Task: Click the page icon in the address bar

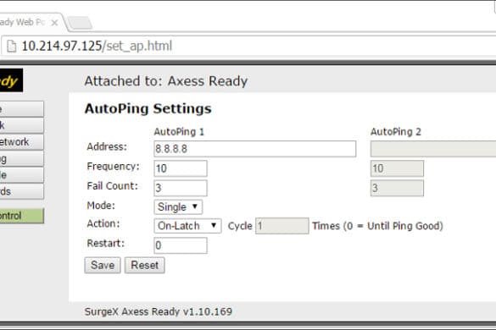Action: pyautogui.click(x=11, y=46)
